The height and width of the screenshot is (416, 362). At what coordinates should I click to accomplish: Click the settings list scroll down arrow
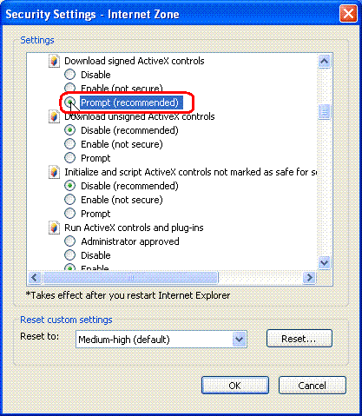click(x=324, y=263)
